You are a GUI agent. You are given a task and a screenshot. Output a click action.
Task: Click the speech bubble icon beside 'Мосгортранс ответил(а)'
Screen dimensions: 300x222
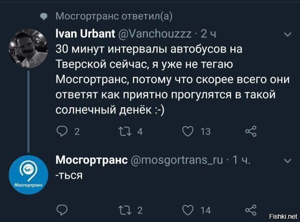[43, 17]
